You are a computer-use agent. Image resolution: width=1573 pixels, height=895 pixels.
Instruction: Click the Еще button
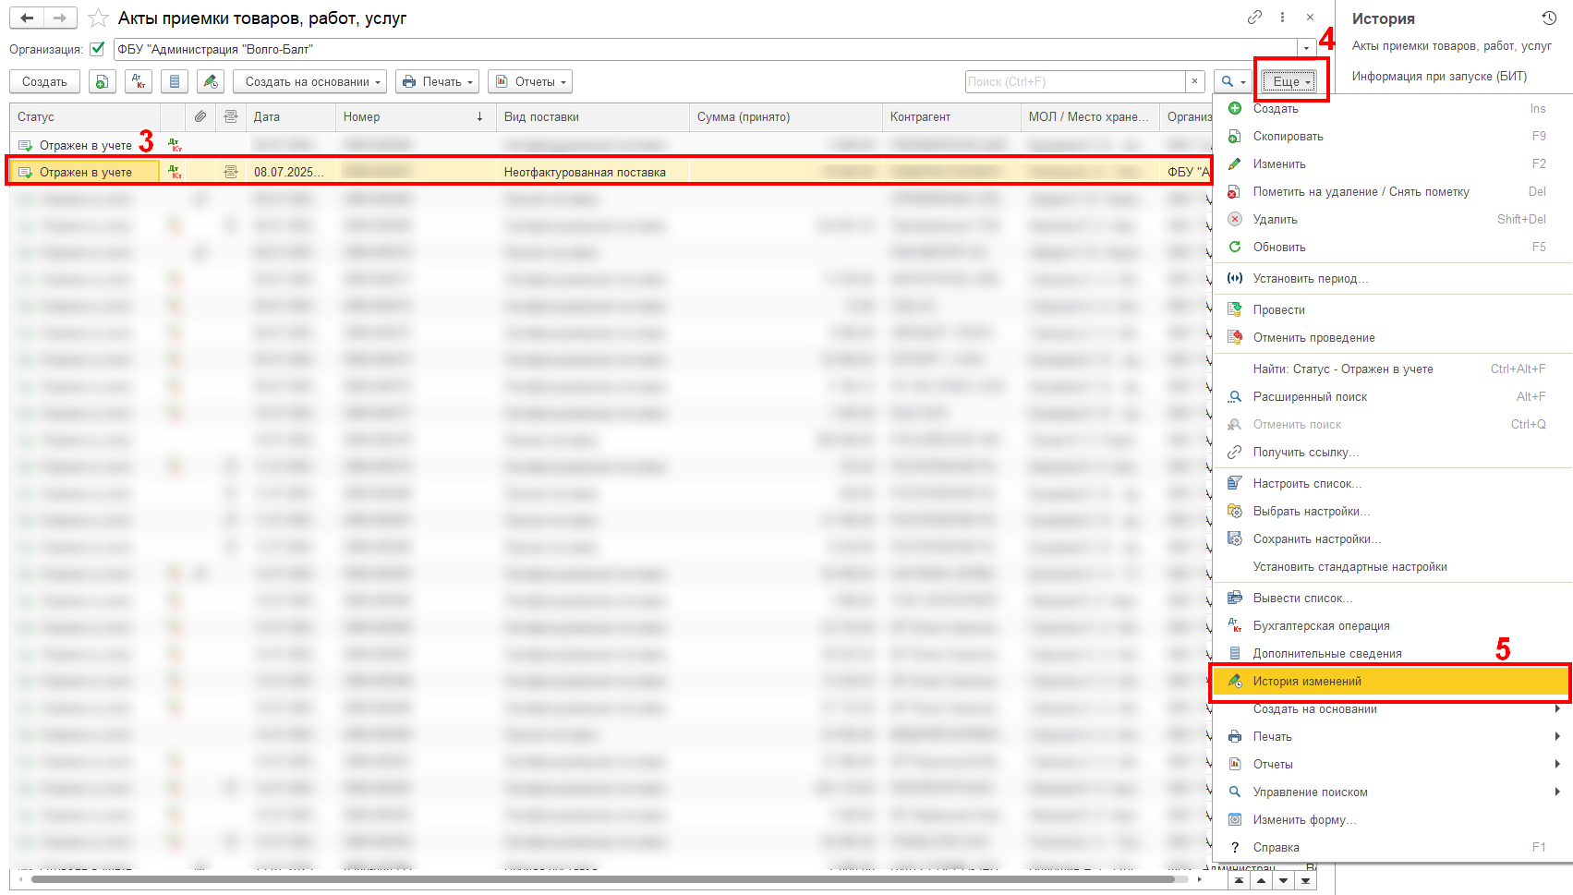[x=1290, y=82]
